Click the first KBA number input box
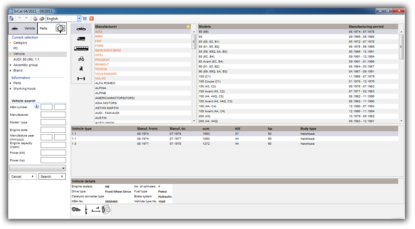This screenshot has width=415, height=229. (46, 107)
